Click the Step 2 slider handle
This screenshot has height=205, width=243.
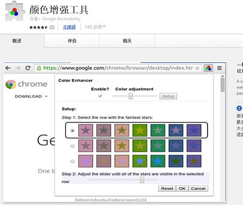point(142,180)
